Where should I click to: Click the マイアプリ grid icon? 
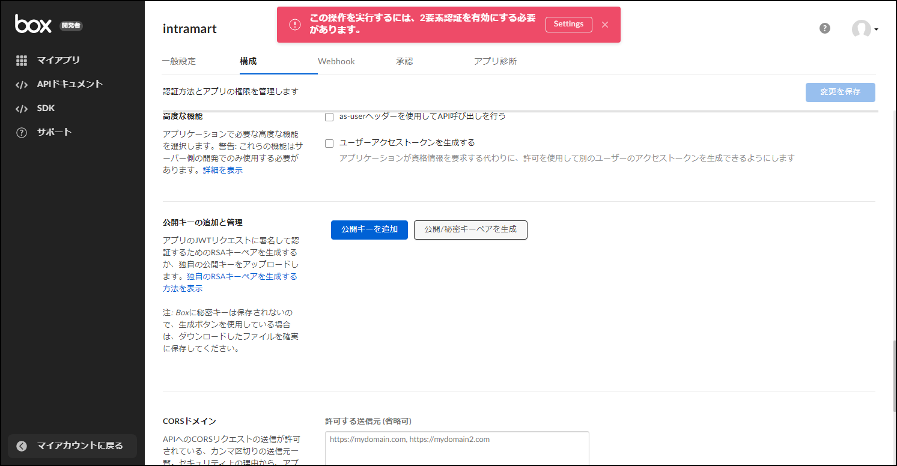(22, 60)
